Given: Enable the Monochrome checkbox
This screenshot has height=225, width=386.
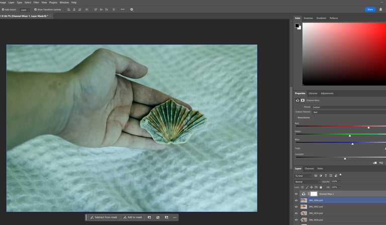Looking at the screenshot, I should 296,118.
